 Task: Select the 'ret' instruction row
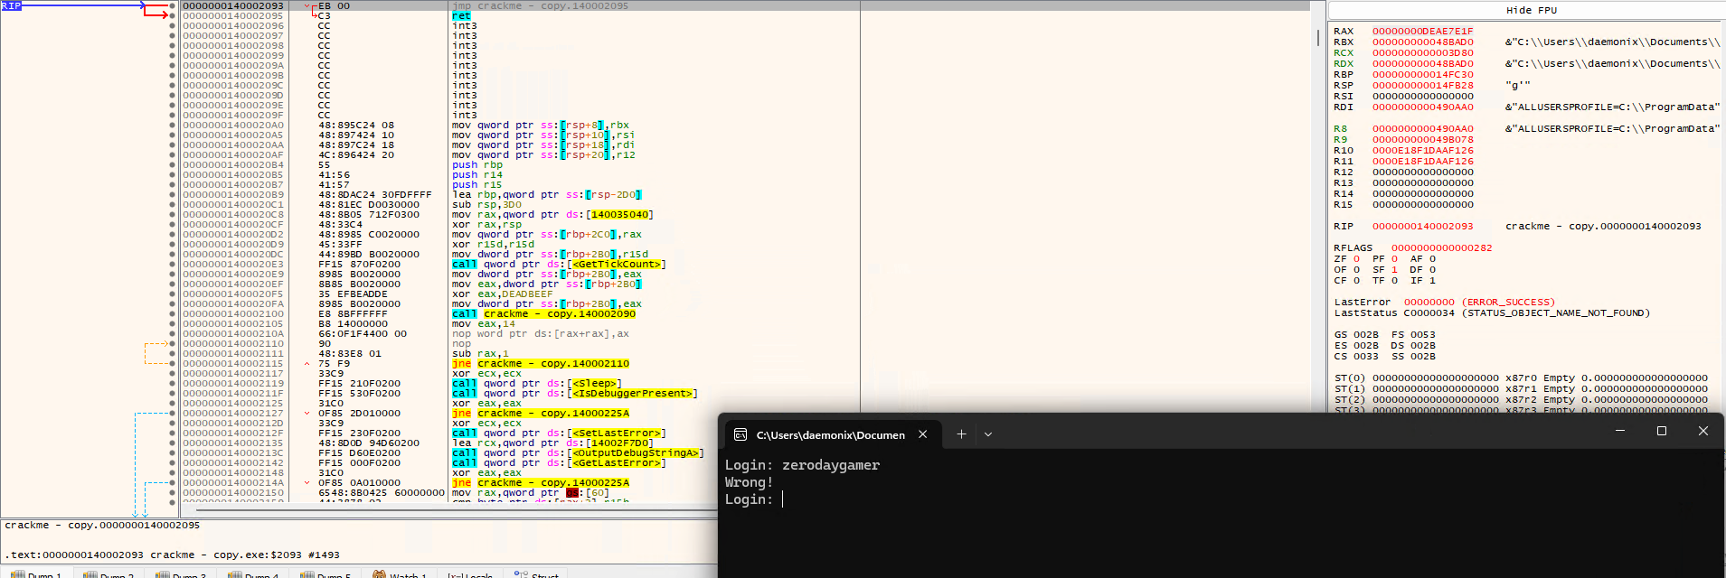[x=461, y=15]
